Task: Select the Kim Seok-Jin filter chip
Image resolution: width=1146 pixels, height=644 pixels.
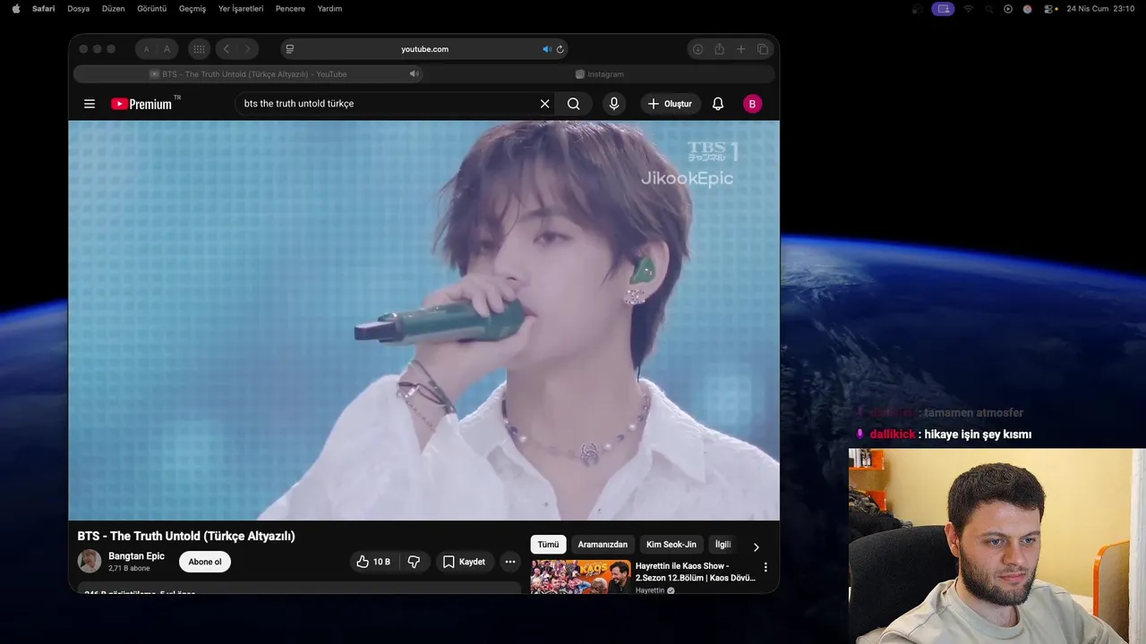Action: tap(671, 545)
